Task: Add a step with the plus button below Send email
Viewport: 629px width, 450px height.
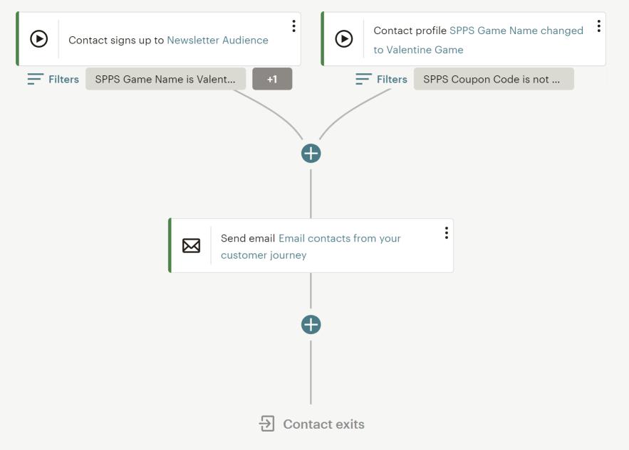Action: pyautogui.click(x=311, y=325)
